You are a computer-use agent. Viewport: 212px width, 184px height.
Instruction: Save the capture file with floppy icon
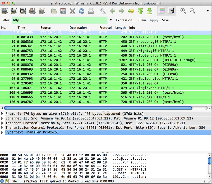click(x=63, y=11)
